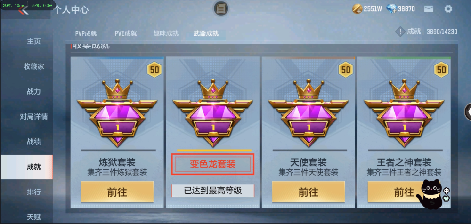Screen dimensions: 471x224
Task: Tap the black cat assistant icon
Action: click(x=433, y=194)
